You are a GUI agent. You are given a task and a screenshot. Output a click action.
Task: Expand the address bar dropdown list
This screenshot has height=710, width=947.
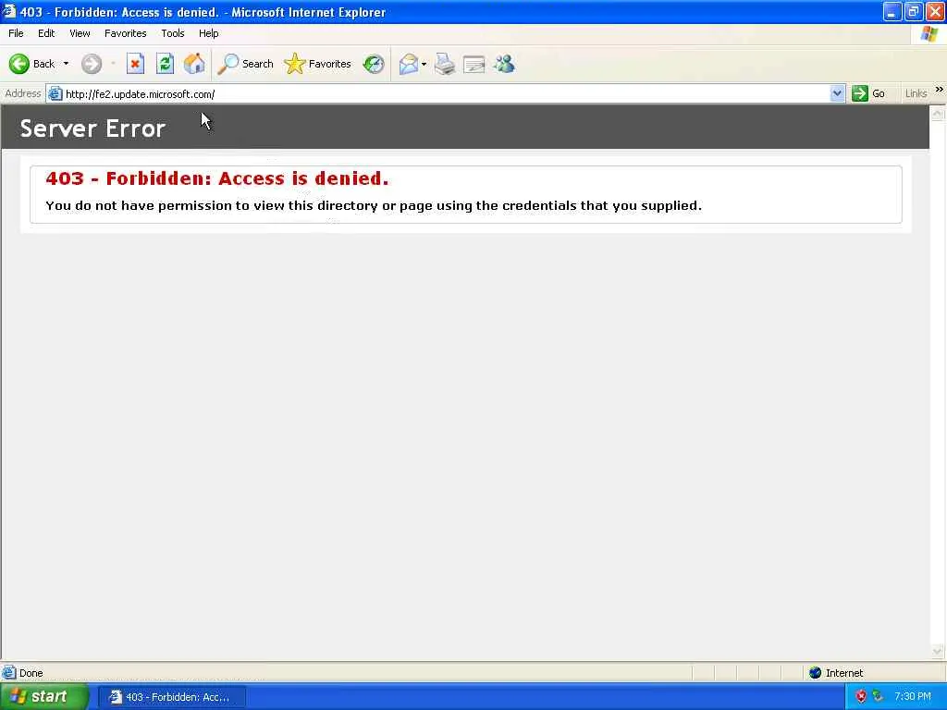point(837,93)
